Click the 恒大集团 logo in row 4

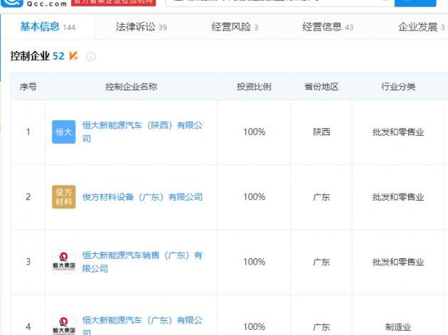pyautogui.click(x=64, y=325)
